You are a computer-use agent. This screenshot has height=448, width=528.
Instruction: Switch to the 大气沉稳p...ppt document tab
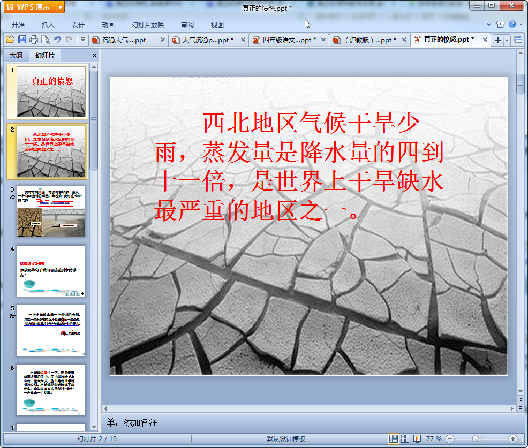(x=208, y=40)
